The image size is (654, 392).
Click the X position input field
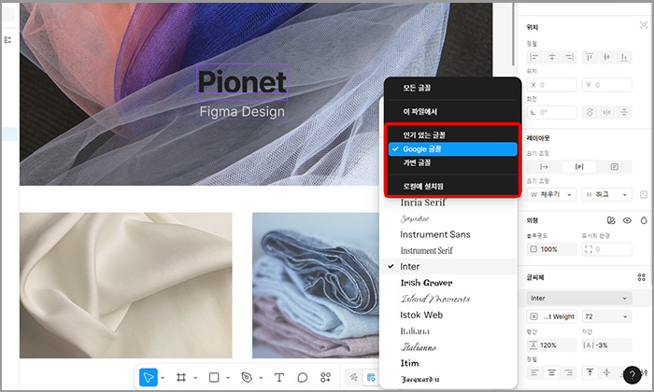click(552, 85)
